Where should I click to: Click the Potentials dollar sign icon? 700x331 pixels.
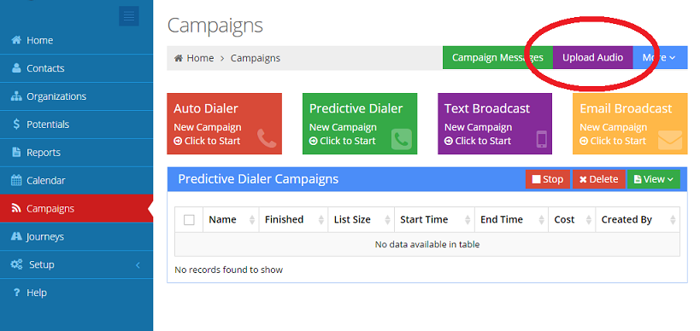pyautogui.click(x=16, y=125)
